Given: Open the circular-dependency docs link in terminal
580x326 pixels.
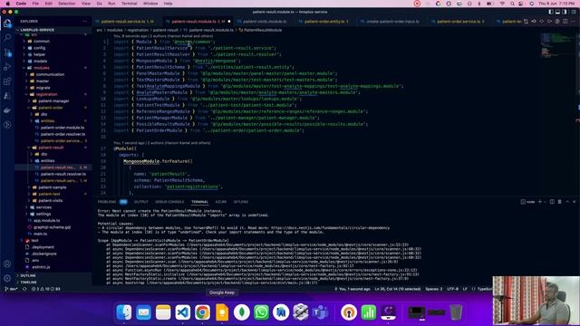Looking at the screenshot, I should (x=330, y=228).
